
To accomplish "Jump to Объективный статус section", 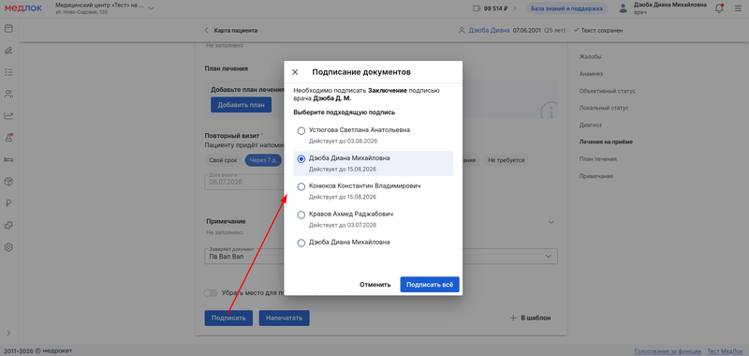I will pos(607,91).
